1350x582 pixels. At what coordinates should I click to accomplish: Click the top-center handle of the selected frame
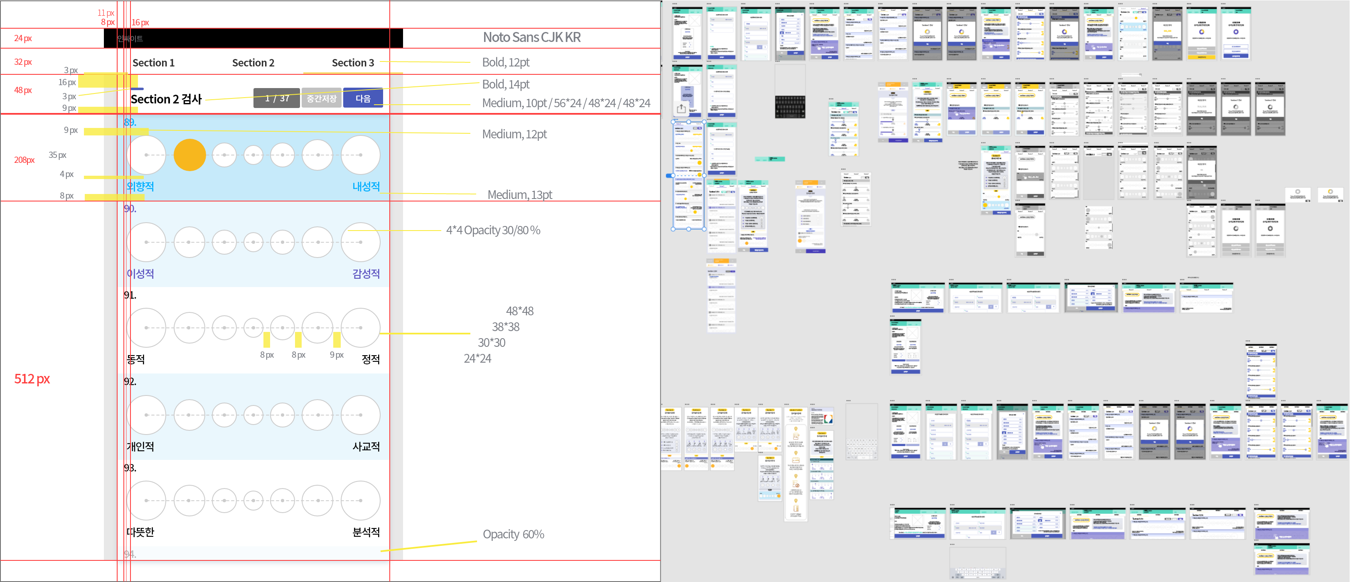tap(689, 122)
